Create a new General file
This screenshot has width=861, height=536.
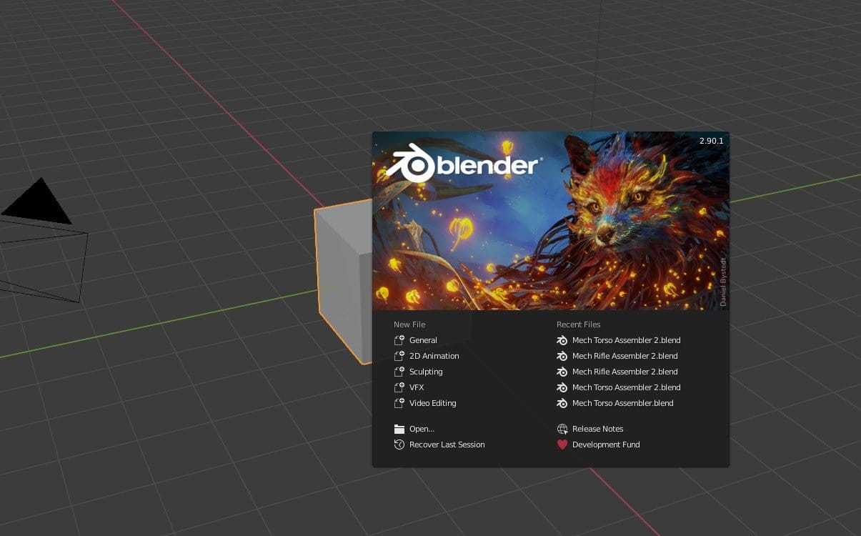(x=415, y=340)
